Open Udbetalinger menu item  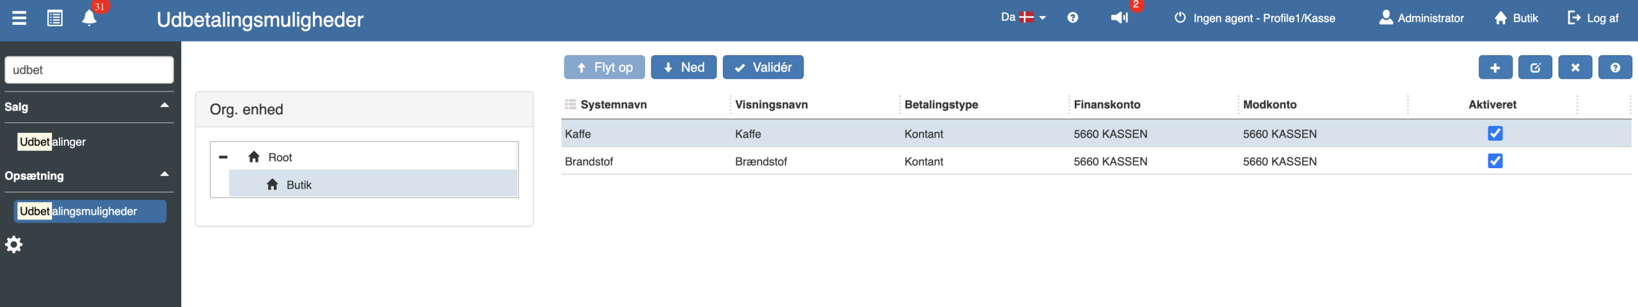point(52,141)
